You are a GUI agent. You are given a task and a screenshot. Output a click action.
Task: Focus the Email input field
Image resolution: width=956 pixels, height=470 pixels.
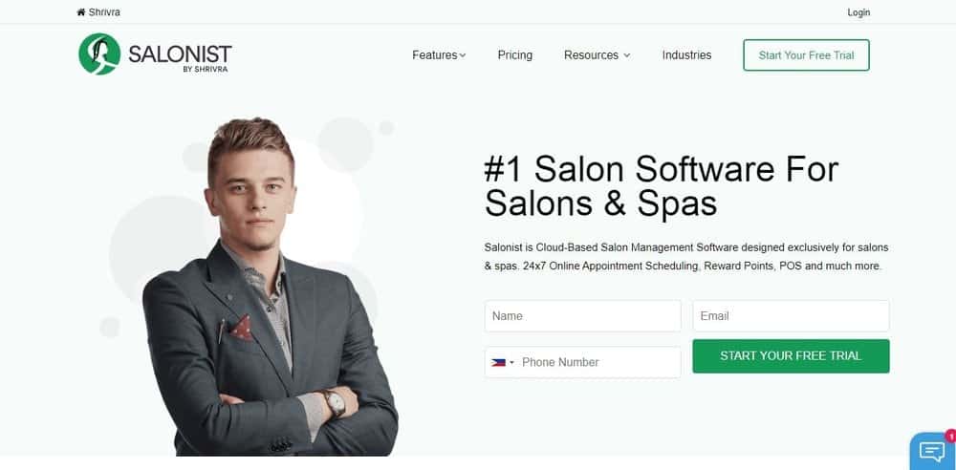[x=791, y=316]
